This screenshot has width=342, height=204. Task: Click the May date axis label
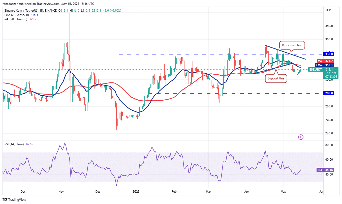[x=284, y=191]
